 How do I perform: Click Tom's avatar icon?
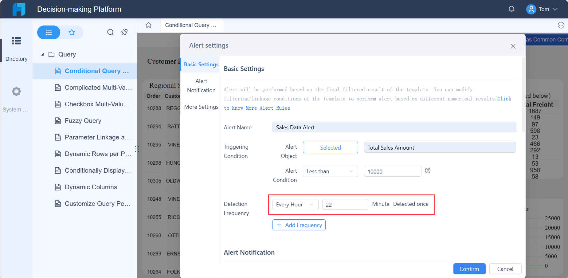pos(531,9)
